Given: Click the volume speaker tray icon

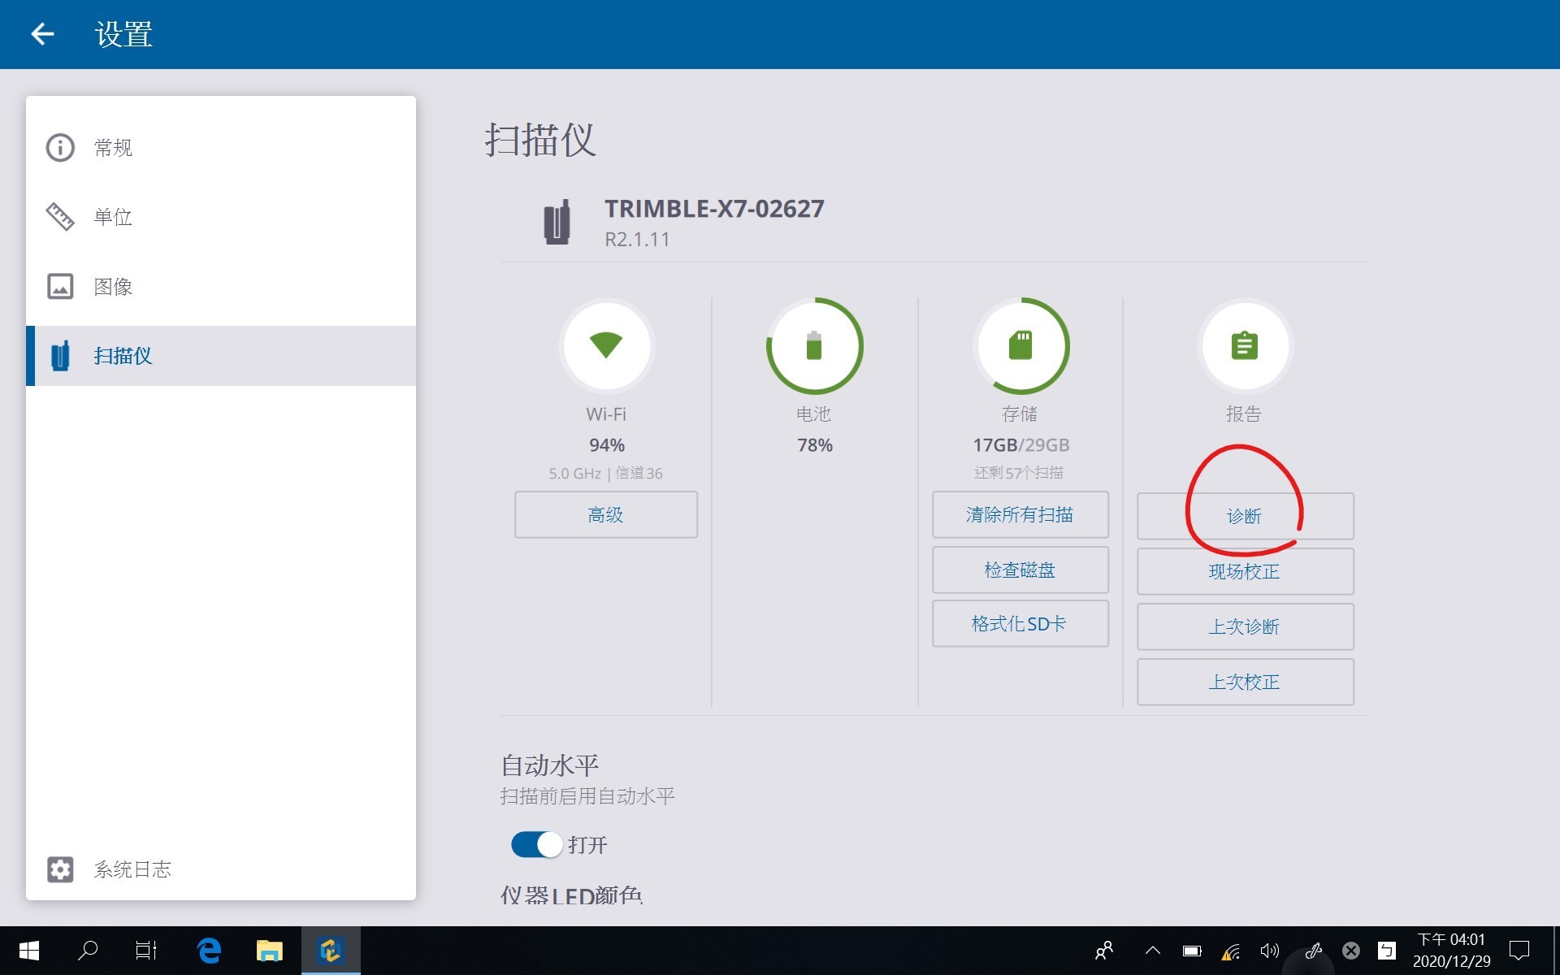Looking at the screenshot, I should [x=1270, y=951].
